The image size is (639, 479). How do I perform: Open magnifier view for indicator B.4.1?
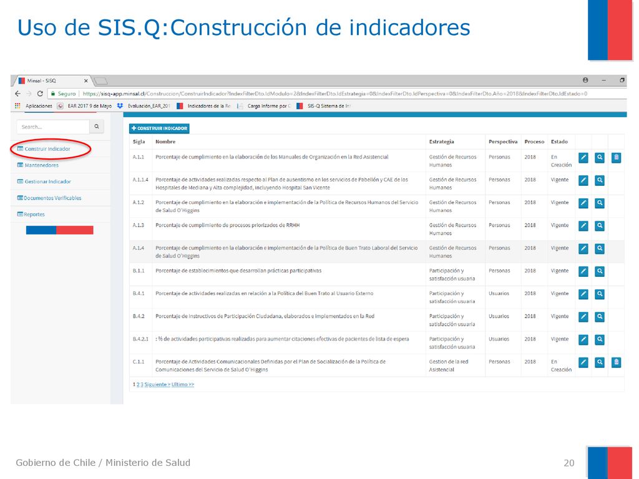coord(600,294)
